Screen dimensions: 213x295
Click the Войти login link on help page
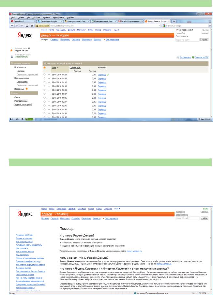pos(205,209)
